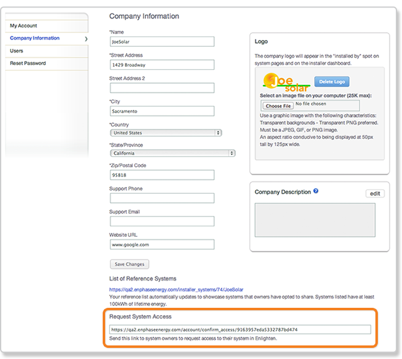The height and width of the screenshot is (359, 402).
Task: Click edit for Company Description
Action: tap(375, 194)
